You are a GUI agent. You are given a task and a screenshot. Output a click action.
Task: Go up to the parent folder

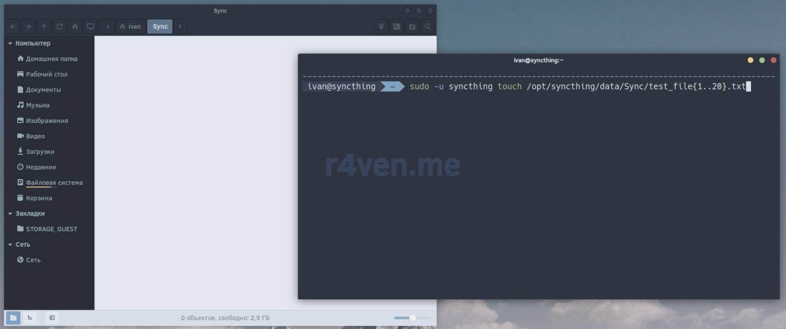[44, 27]
